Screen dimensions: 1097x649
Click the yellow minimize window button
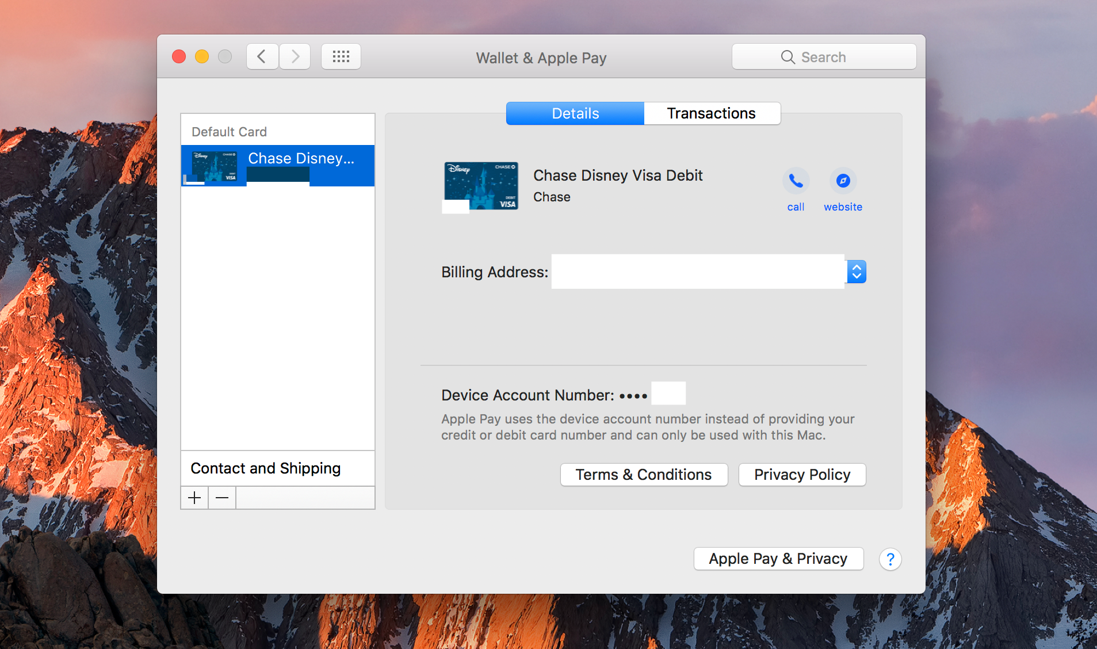202,56
